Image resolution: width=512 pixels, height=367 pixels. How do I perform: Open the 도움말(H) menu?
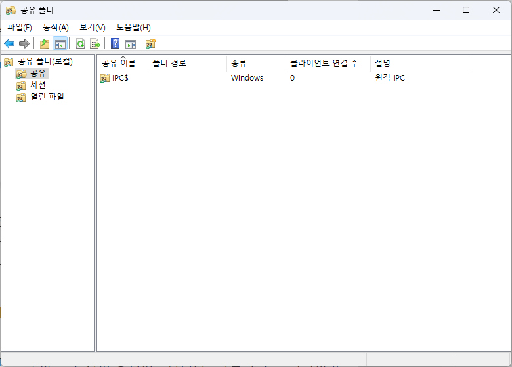click(133, 28)
